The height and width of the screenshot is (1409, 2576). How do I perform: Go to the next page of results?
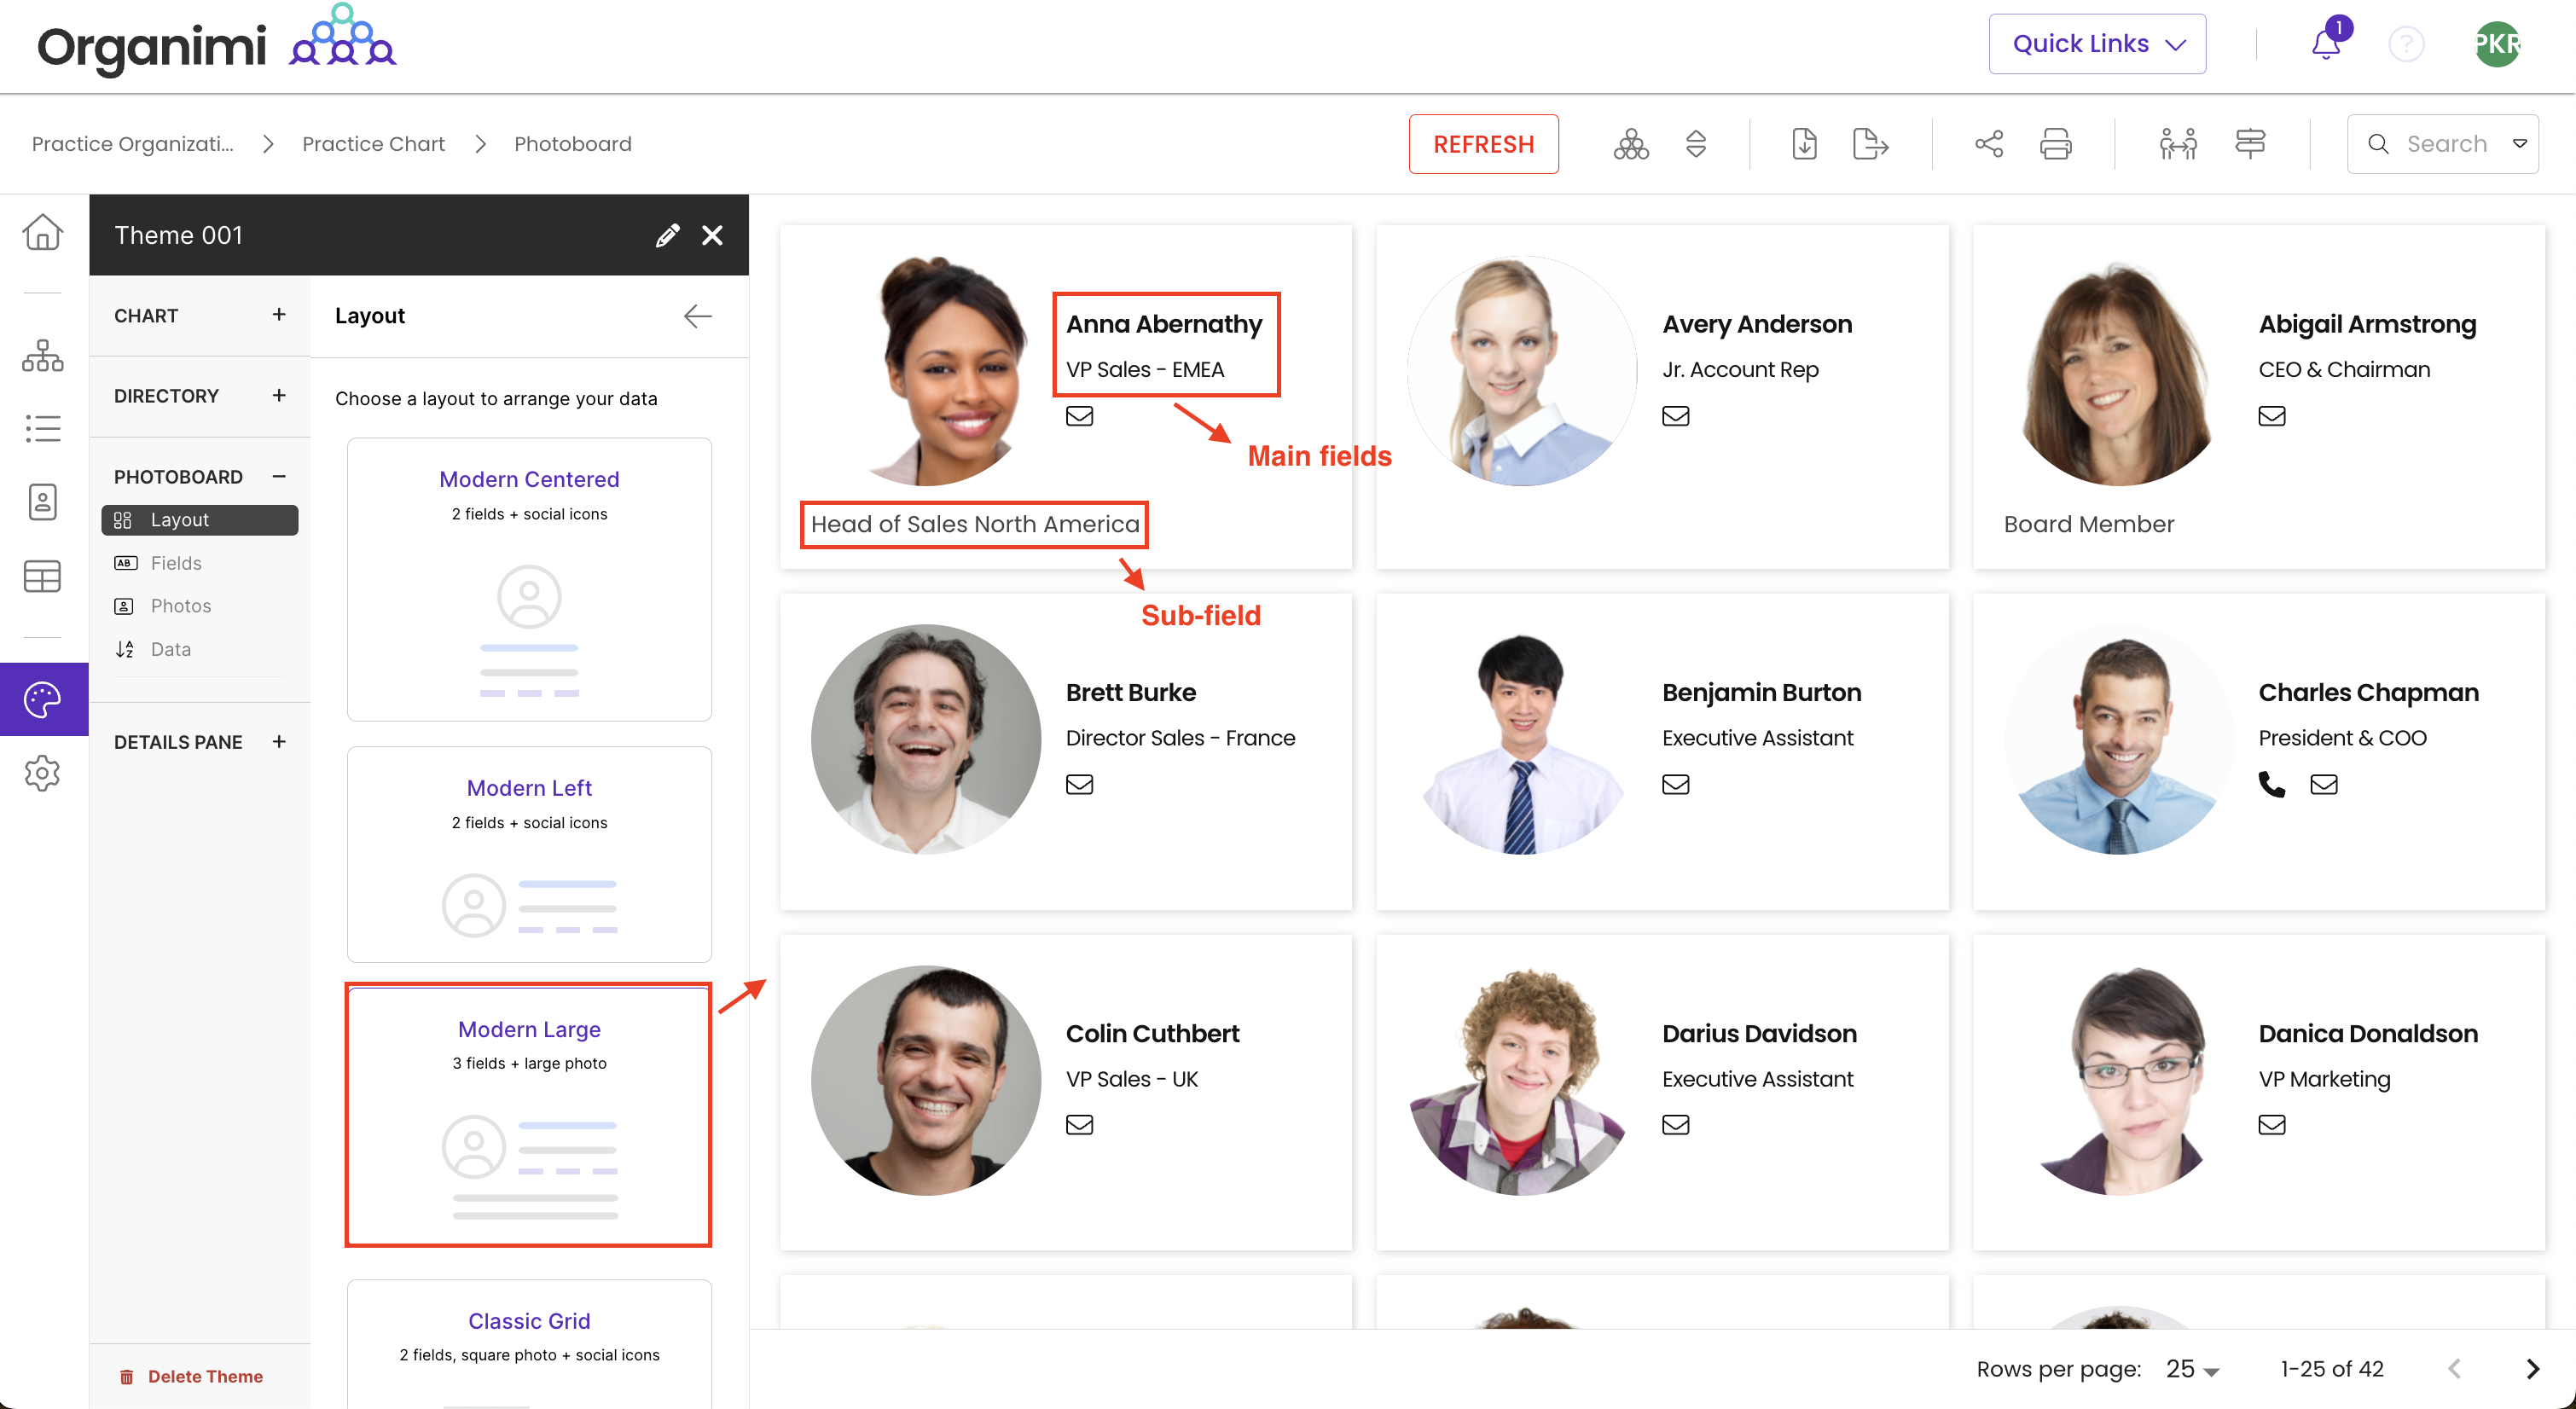(x=2532, y=1369)
